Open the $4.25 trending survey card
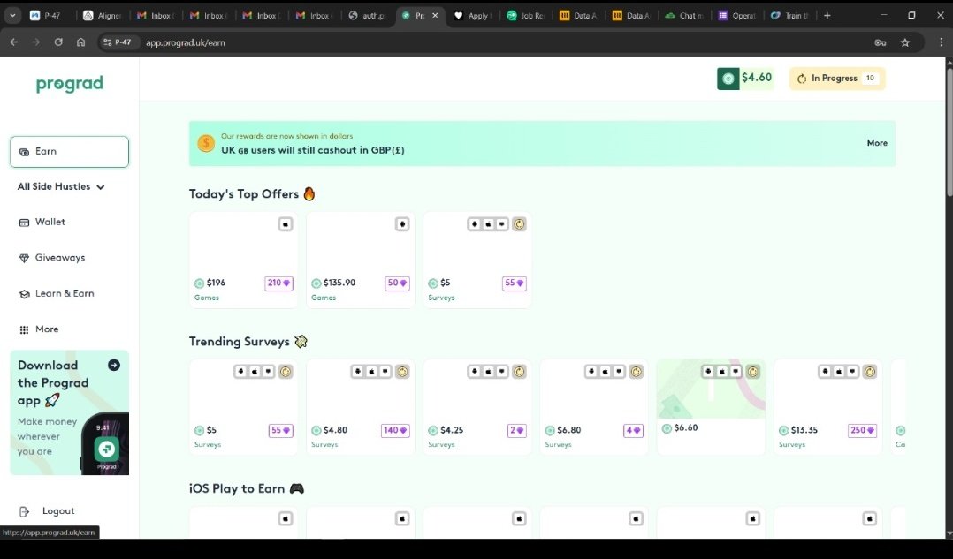Viewport: 953px width, 559px height. point(477,406)
